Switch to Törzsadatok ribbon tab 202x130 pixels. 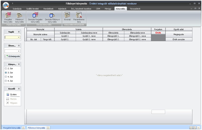coord(135,9)
